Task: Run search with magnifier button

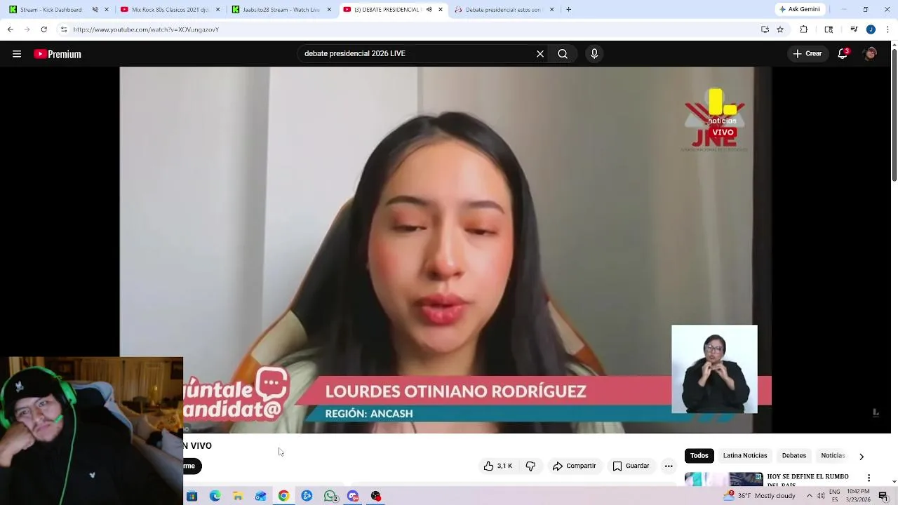Action: 563,54
